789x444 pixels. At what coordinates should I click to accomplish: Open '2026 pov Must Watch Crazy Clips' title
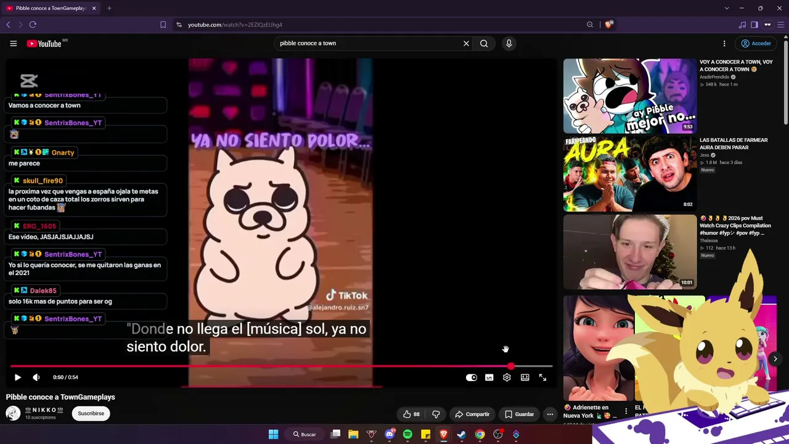(735, 226)
